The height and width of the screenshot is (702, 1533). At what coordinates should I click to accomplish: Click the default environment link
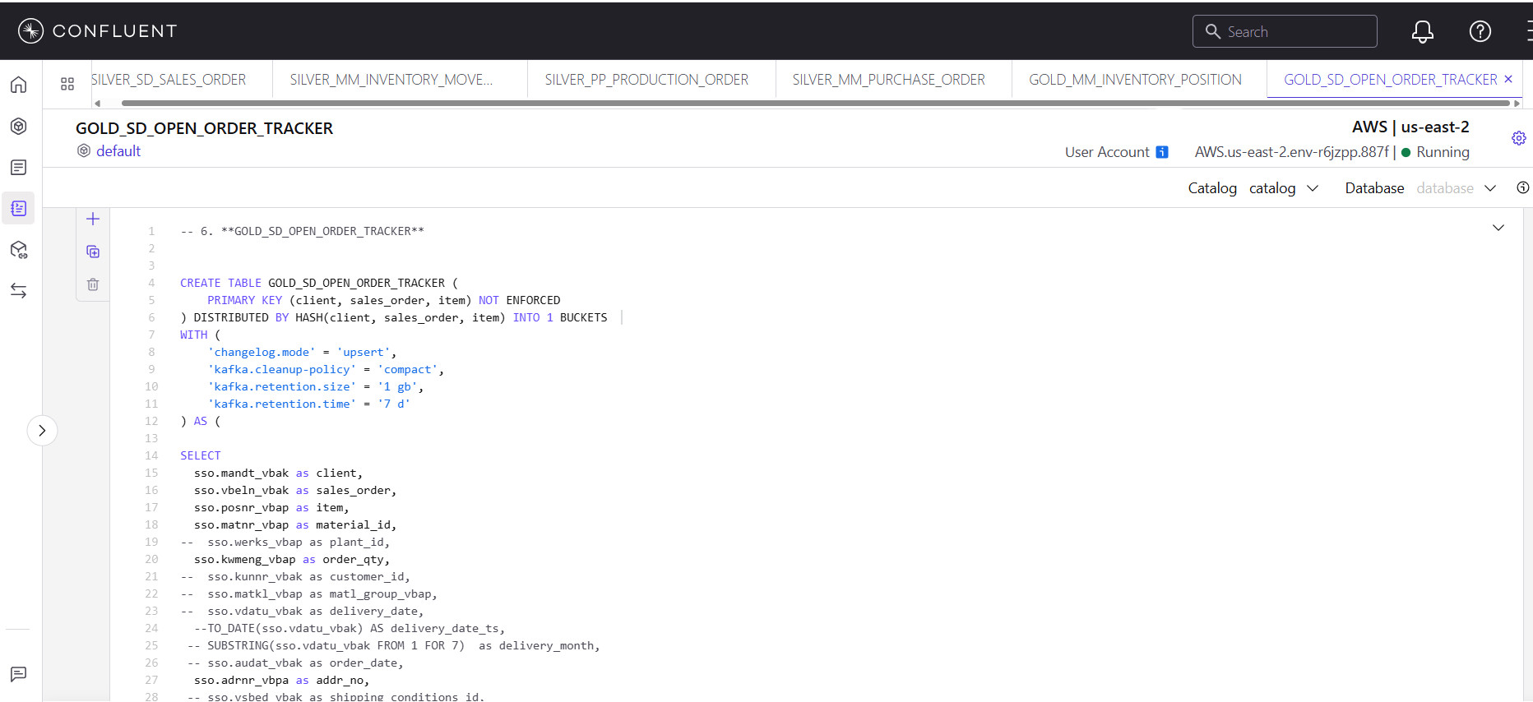click(x=118, y=151)
